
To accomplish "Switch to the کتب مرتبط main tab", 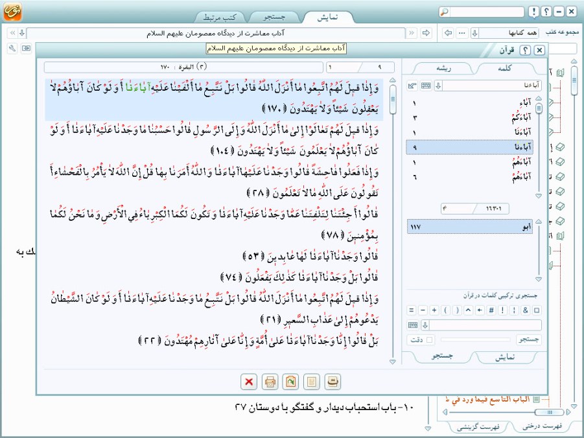I will pyautogui.click(x=220, y=17).
